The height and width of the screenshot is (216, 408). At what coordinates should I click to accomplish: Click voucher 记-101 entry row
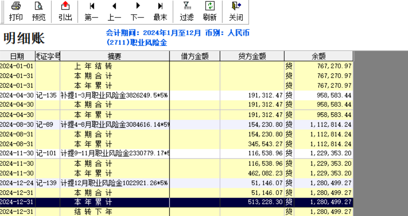click(46, 153)
